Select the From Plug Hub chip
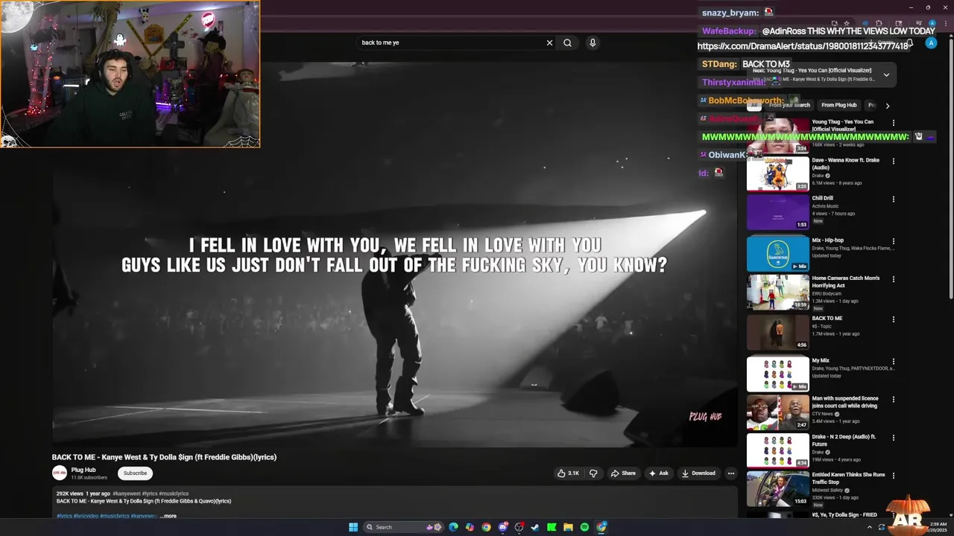954x536 pixels. pyautogui.click(x=839, y=105)
